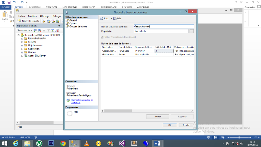Open the Déboguer menu in SSMS
Image resolution: width=261 pixels, height=147 pixels.
[58, 16]
